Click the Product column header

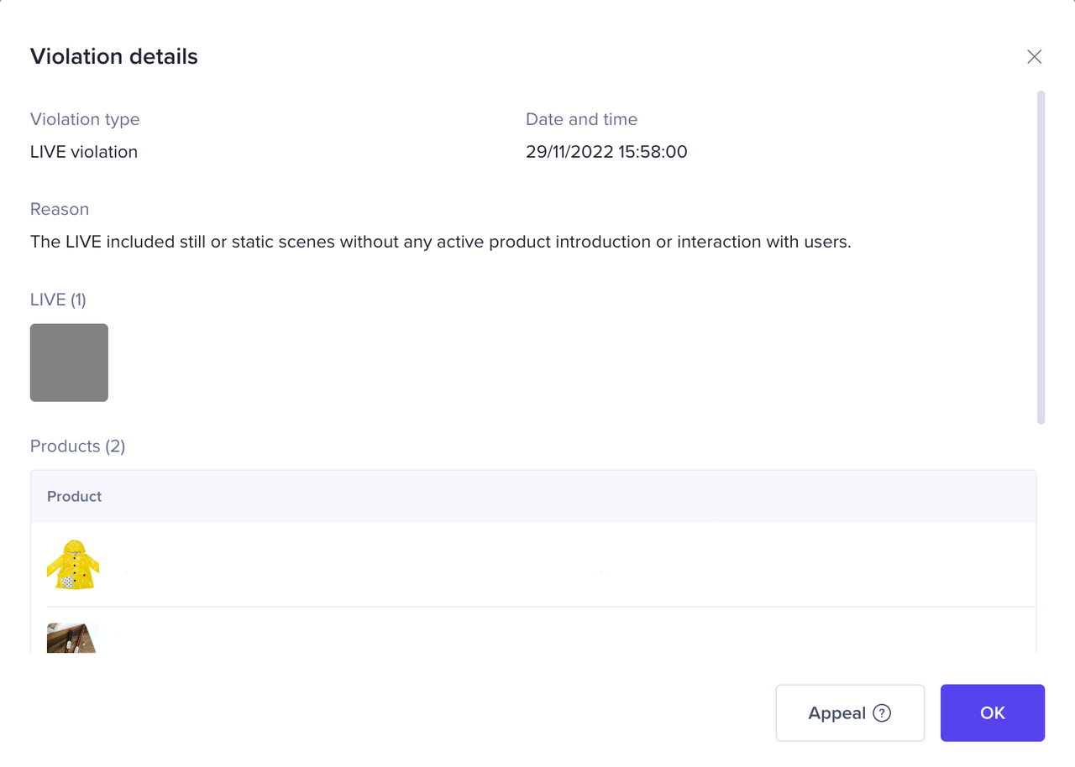click(x=75, y=497)
